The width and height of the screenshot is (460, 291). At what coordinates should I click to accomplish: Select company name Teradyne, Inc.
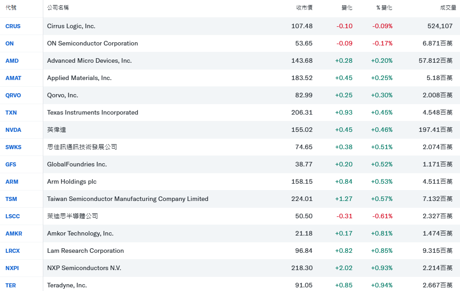pos(67,285)
